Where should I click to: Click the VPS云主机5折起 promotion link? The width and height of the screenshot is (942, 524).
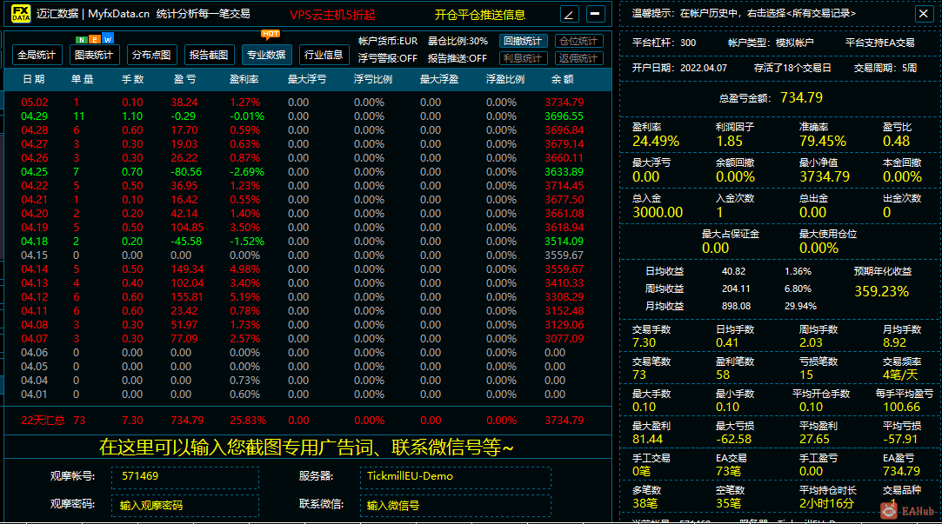tap(332, 15)
